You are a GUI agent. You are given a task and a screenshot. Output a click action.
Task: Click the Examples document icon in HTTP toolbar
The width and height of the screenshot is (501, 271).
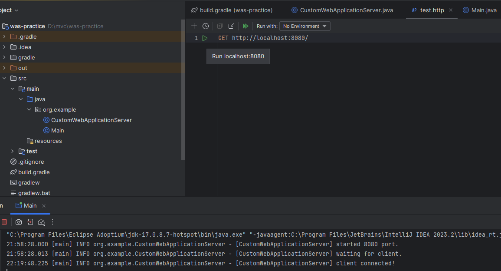pyautogui.click(x=219, y=26)
